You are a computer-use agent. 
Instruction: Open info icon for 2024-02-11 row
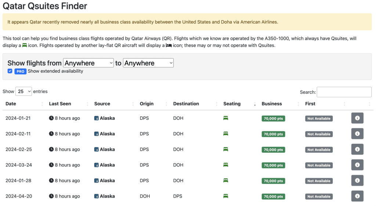pyautogui.click(x=357, y=134)
